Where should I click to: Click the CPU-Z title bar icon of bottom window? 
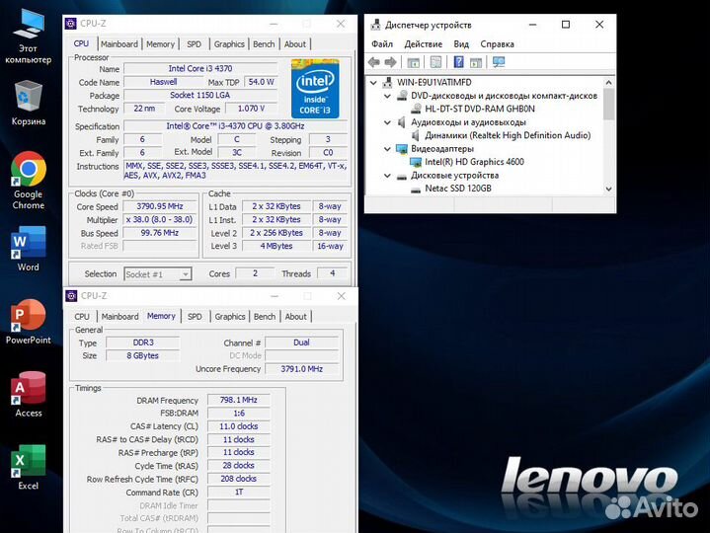click(x=71, y=296)
